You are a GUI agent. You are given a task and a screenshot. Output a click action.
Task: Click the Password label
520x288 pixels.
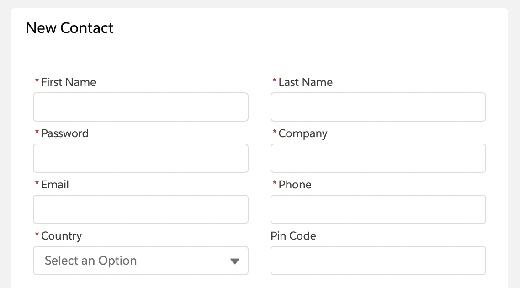65,133
